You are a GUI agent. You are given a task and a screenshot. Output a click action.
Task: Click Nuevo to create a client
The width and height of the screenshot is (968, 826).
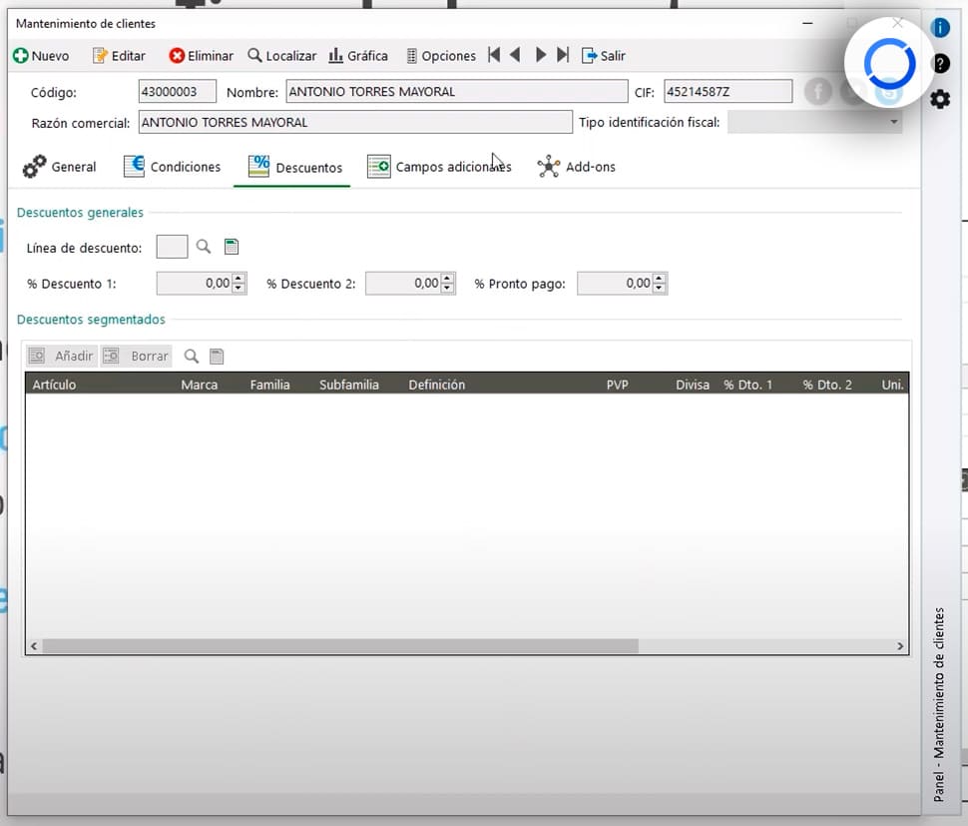pyautogui.click(x=41, y=55)
